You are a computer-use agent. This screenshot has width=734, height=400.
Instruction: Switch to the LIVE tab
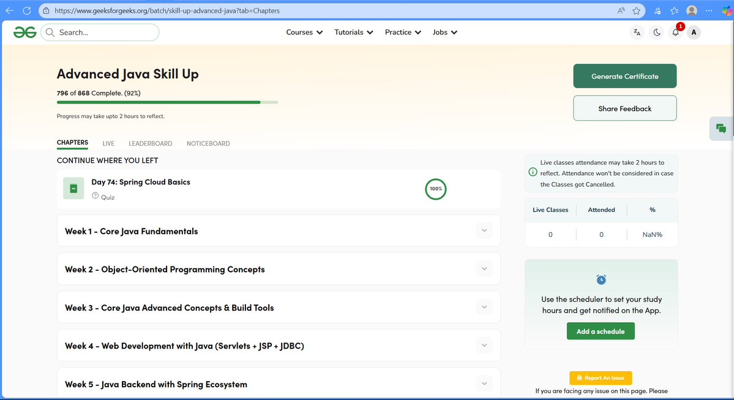(x=108, y=143)
